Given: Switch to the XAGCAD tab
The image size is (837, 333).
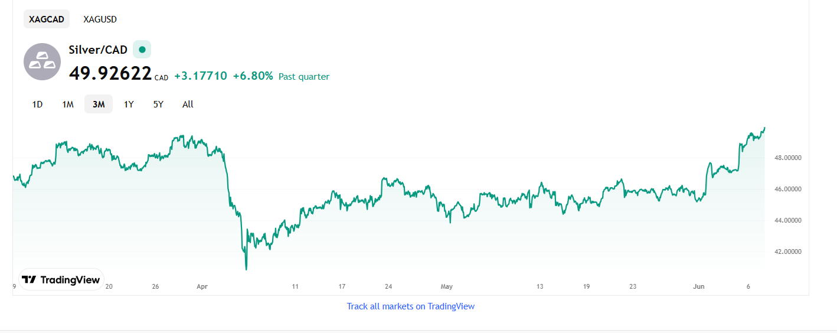Looking at the screenshot, I should point(47,19).
